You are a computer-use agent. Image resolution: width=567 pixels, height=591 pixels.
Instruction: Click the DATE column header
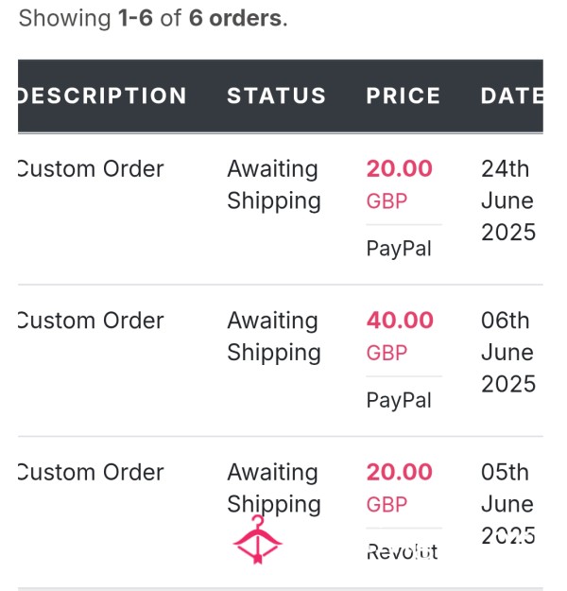tap(512, 96)
